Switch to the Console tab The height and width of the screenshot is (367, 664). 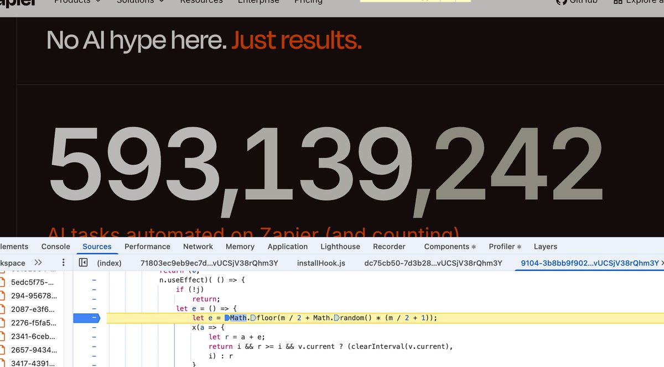(56, 247)
